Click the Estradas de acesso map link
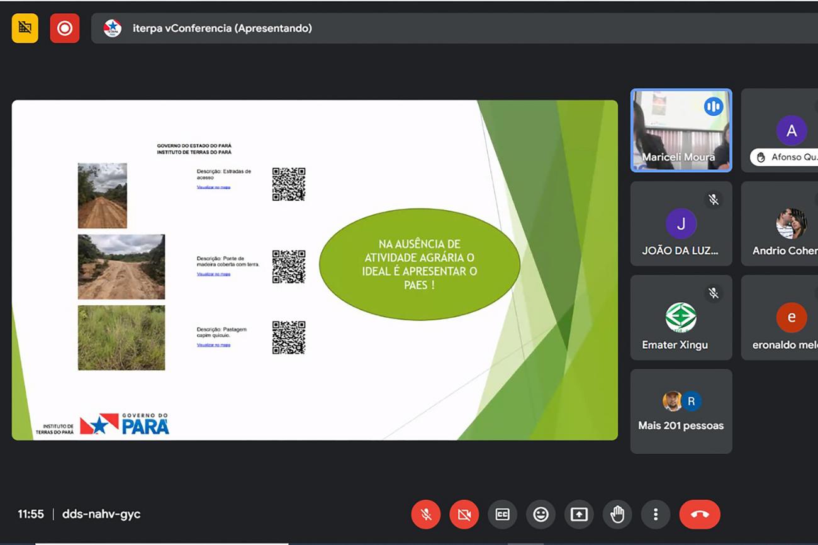 click(213, 187)
